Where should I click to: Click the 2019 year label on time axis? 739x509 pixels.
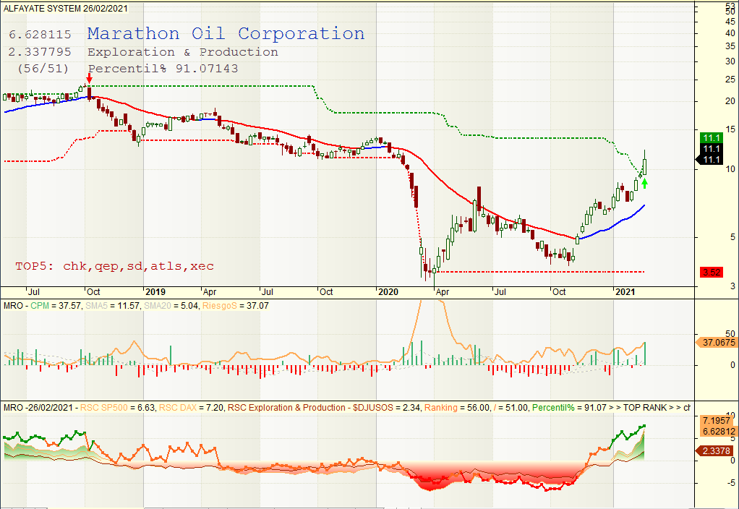(x=155, y=291)
